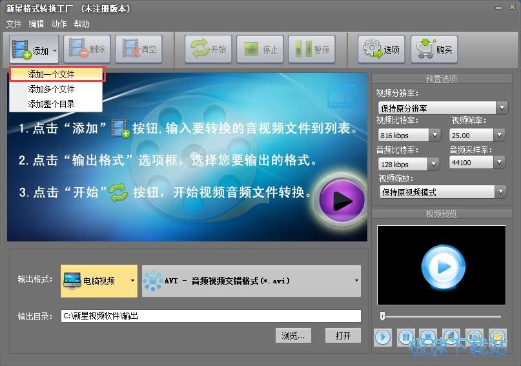Click the round pause icon under preview slider

[x=405, y=337]
